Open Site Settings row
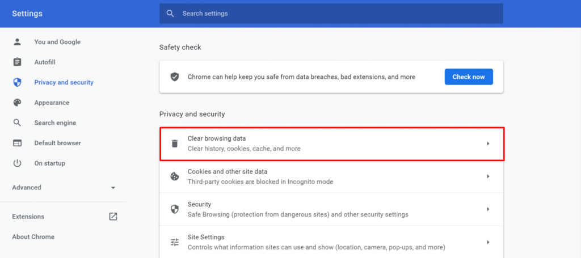This screenshot has width=581, height=258. coord(331,242)
